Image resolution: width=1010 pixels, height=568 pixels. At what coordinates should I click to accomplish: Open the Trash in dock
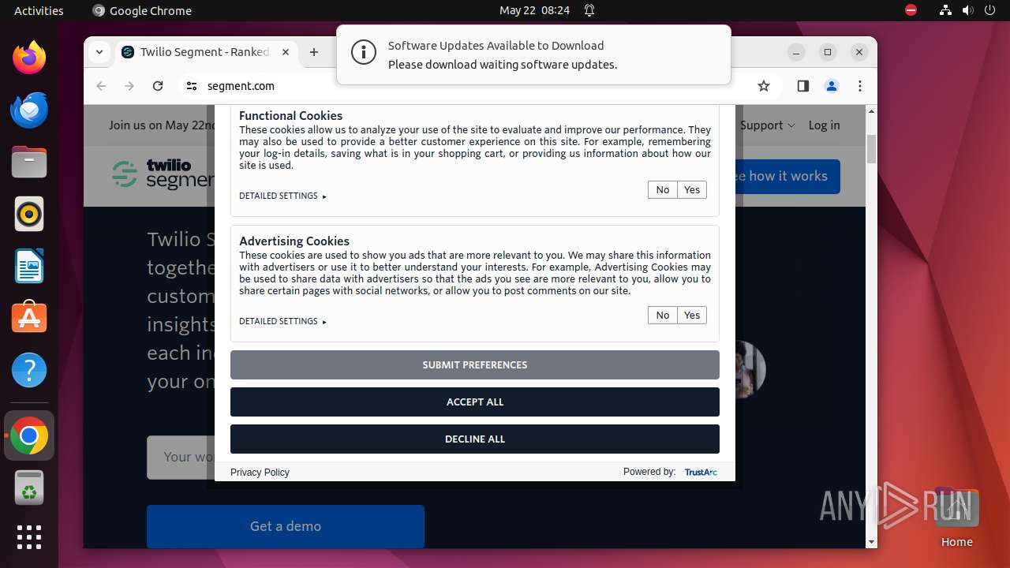pyautogui.click(x=29, y=488)
